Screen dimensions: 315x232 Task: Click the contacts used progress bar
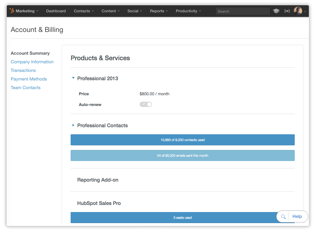[183, 140]
